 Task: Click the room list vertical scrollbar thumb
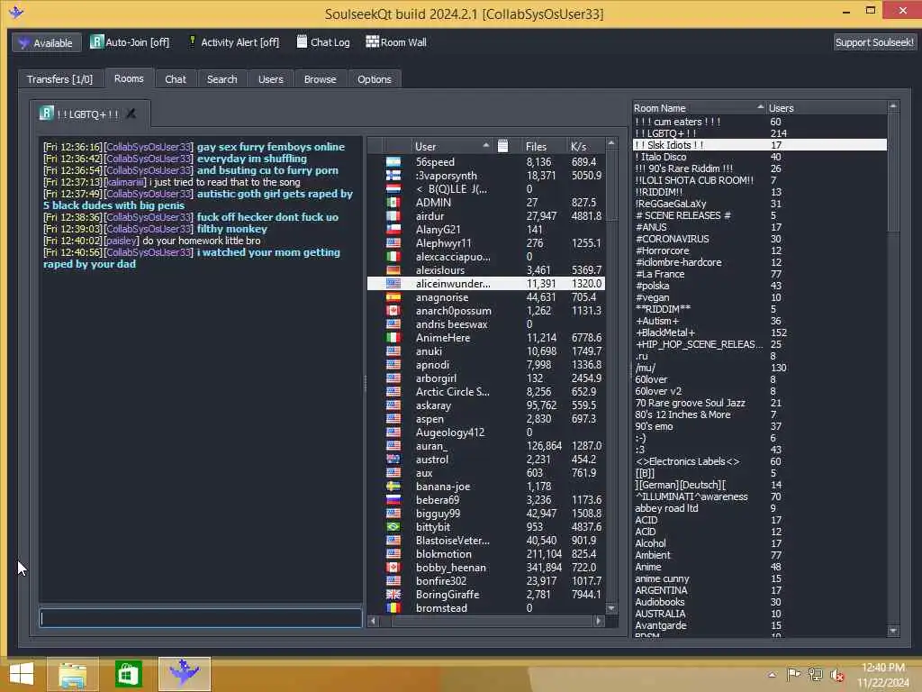[893, 172]
